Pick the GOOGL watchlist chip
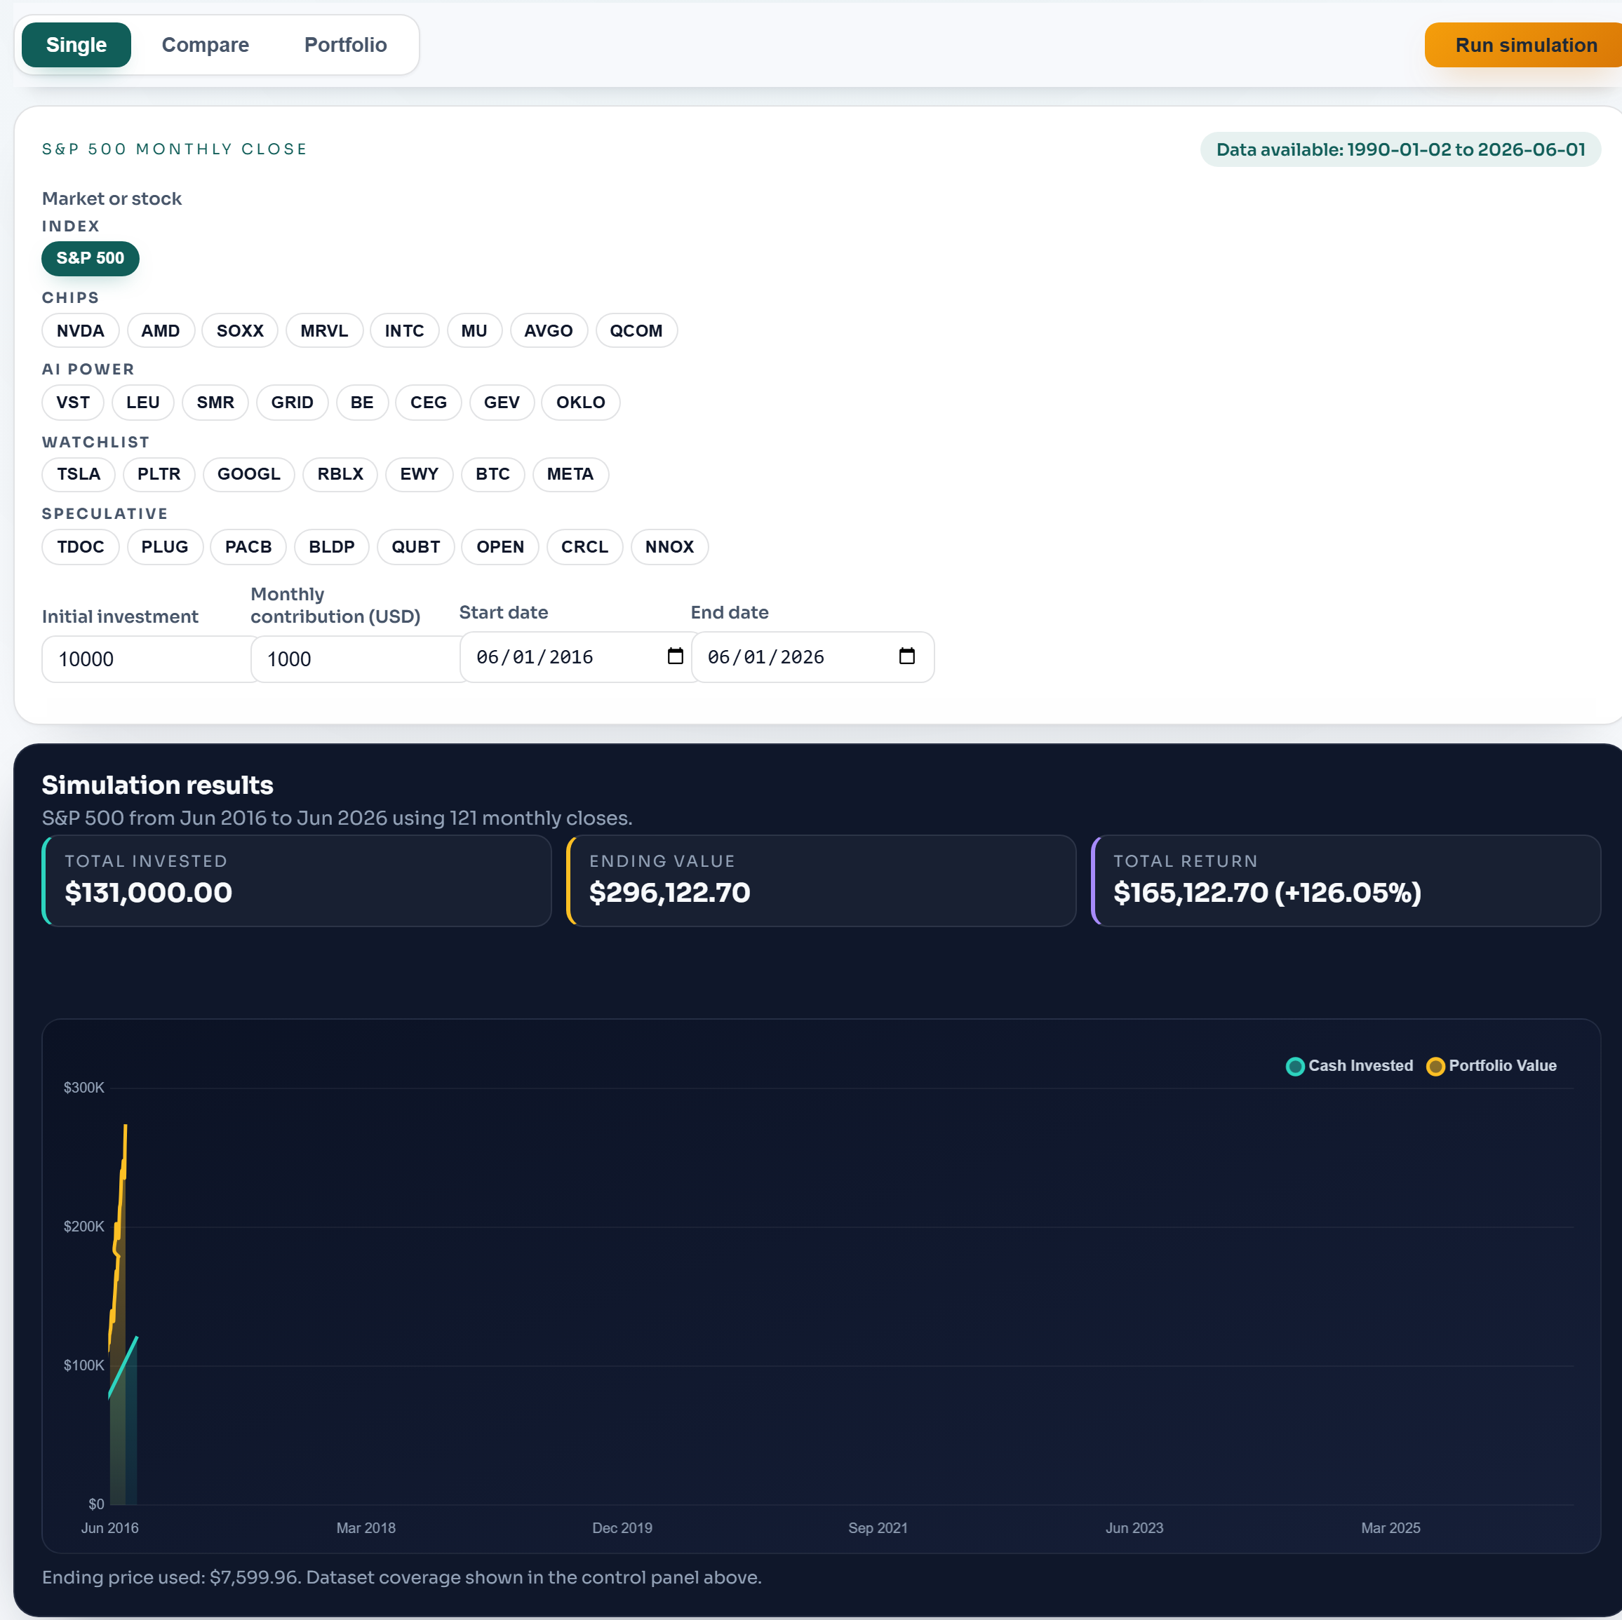Viewport: 1622px width, 1620px height. coord(248,474)
